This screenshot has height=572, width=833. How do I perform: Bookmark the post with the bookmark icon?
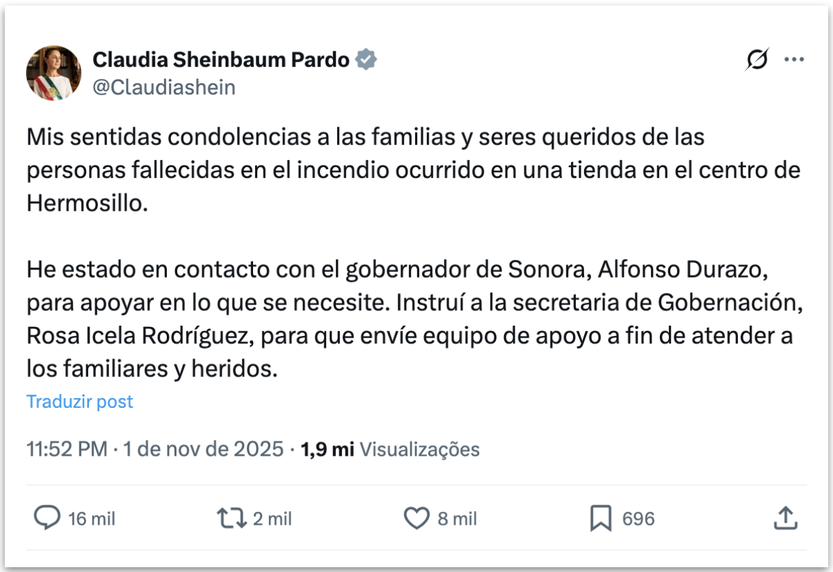pyautogui.click(x=600, y=519)
